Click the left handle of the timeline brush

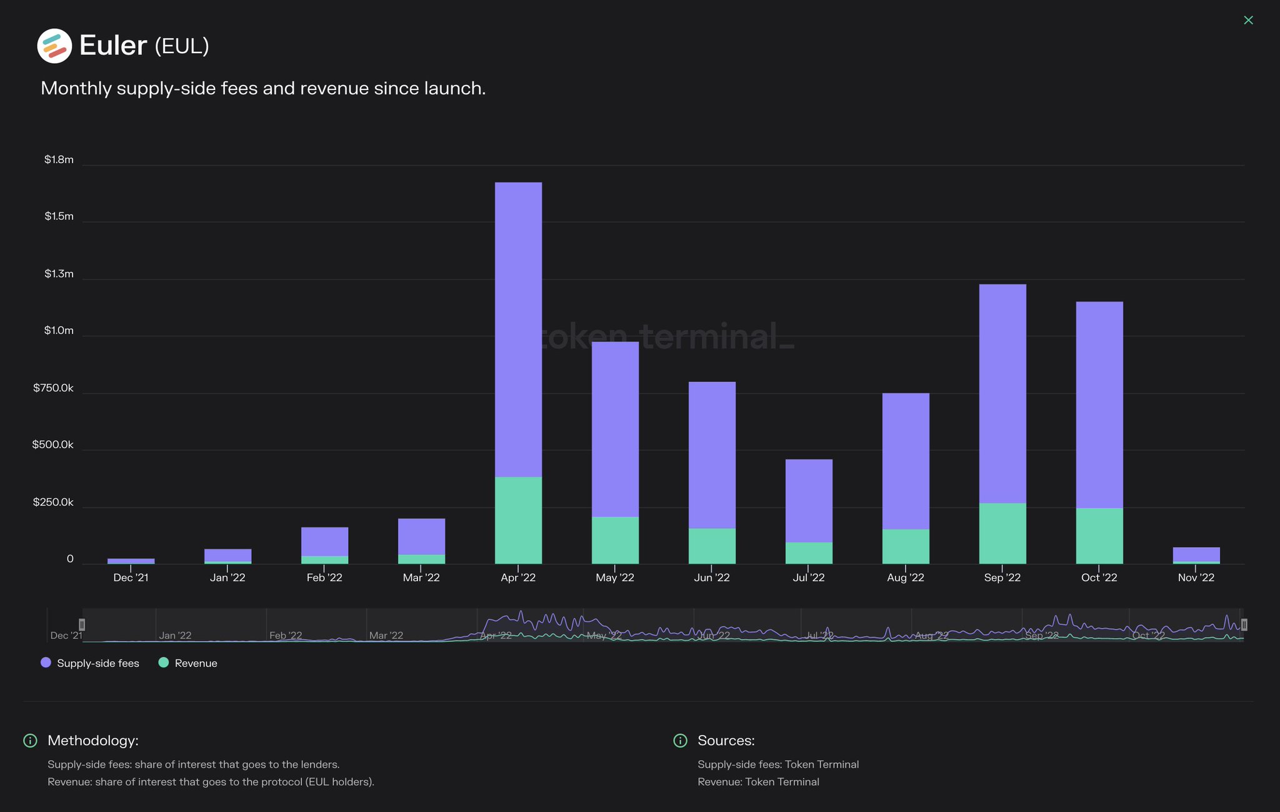(x=82, y=624)
